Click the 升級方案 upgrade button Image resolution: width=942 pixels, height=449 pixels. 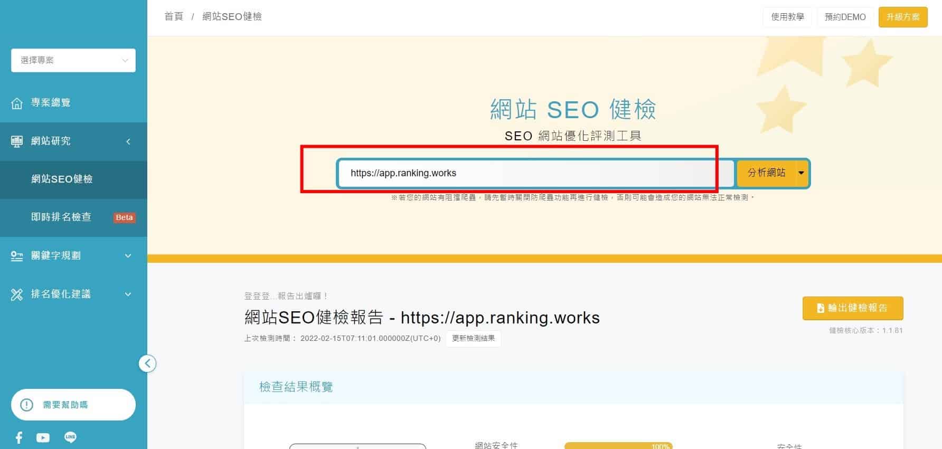click(x=902, y=17)
